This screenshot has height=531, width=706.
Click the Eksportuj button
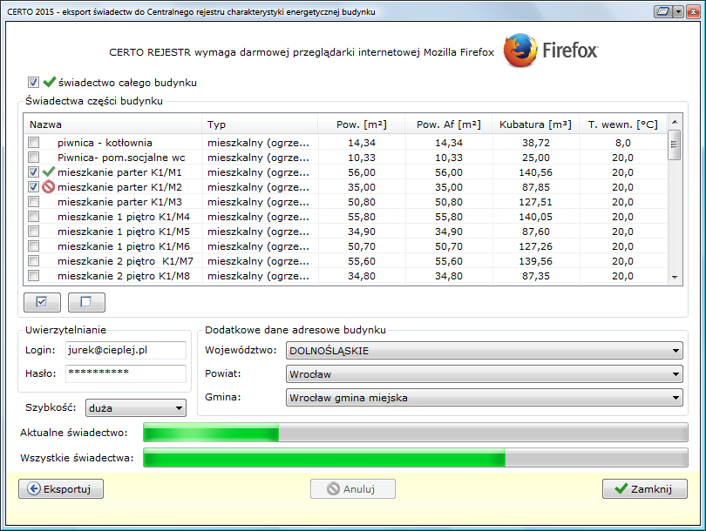pos(61,488)
